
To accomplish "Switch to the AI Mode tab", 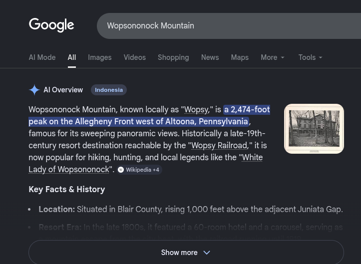I will 42,57.
